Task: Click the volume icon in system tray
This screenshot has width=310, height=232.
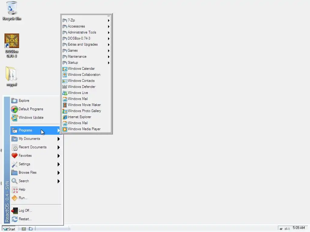Action: (x=287, y=229)
